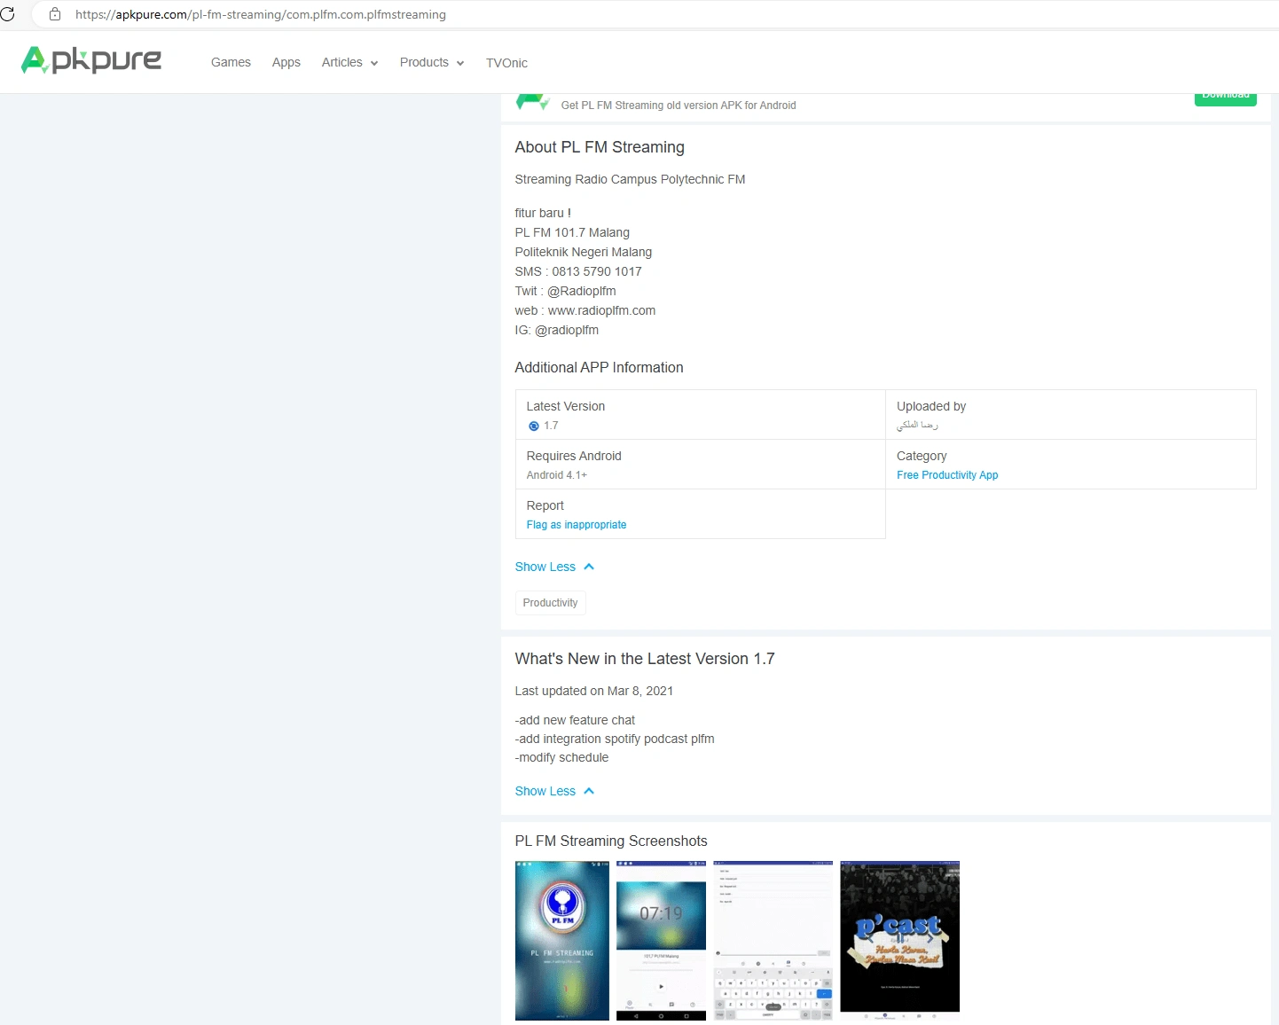Click the 'Android 4.1+' requirement text
The width and height of the screenshot is (1279, 1025).
click(557, 475)
